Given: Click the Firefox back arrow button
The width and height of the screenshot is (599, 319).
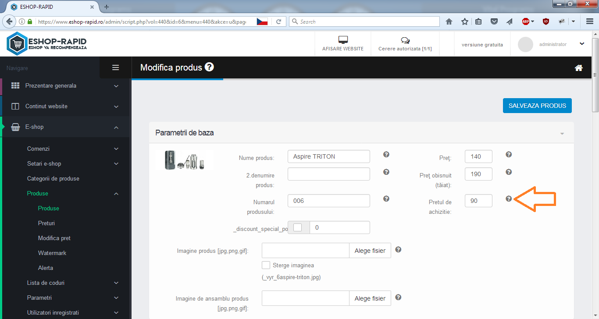Looking at the screenshot, I should tap(10, 21).
